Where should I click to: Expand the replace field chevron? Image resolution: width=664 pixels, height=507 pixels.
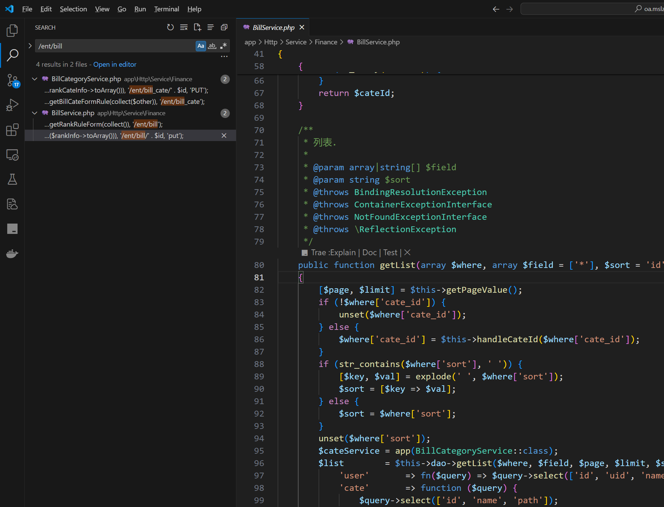click(x=30, y=46)
